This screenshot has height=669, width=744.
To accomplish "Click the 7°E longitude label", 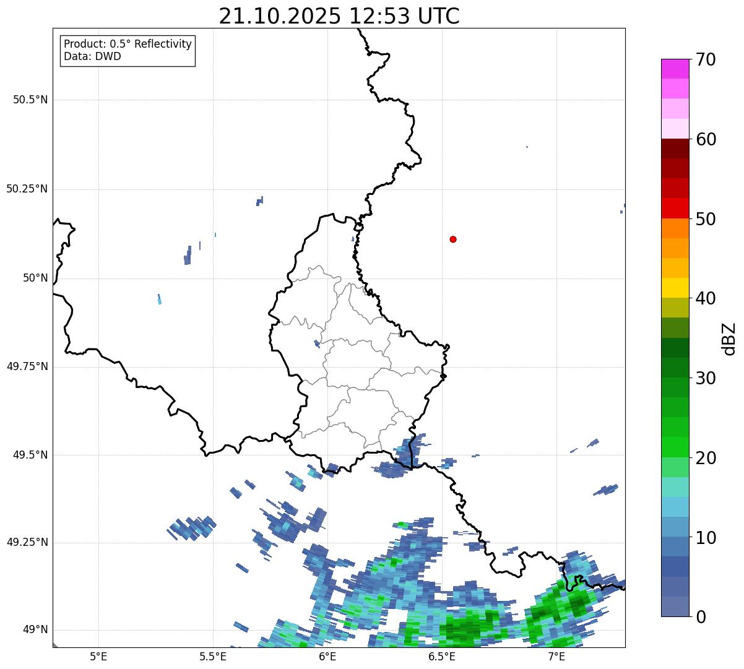I will coord(556,657).
